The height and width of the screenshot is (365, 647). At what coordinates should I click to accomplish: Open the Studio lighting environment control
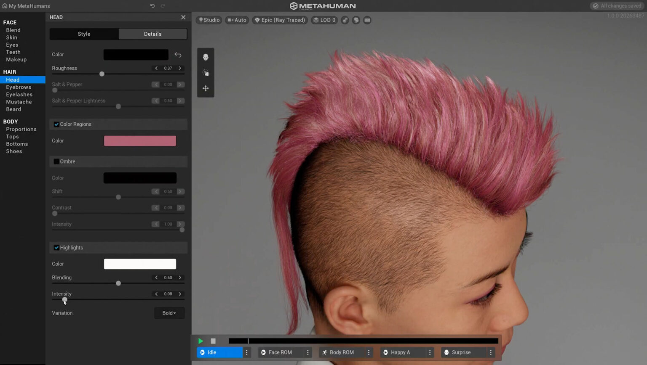[209, 20]
